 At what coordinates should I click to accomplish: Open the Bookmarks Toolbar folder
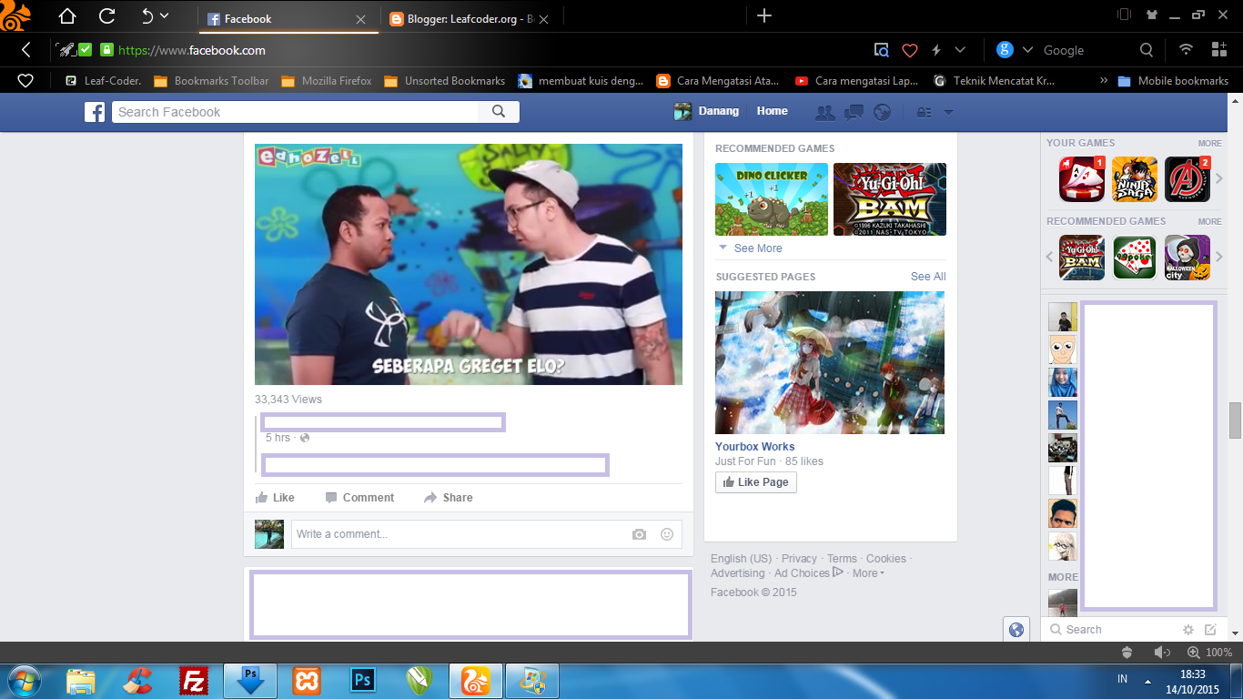211,81
